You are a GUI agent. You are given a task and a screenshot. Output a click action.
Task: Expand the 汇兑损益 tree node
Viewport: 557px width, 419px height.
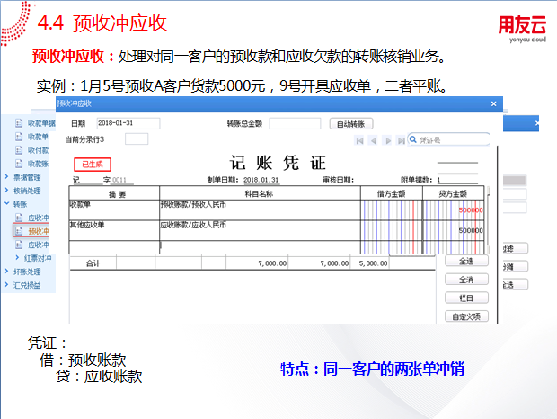click(x=7, y=285)
